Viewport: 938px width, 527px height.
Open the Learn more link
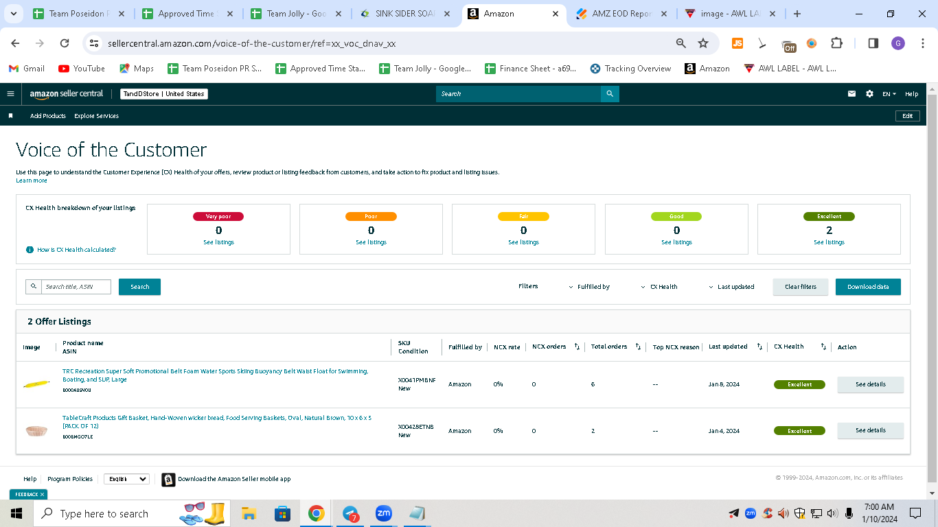tap(32, 180)
